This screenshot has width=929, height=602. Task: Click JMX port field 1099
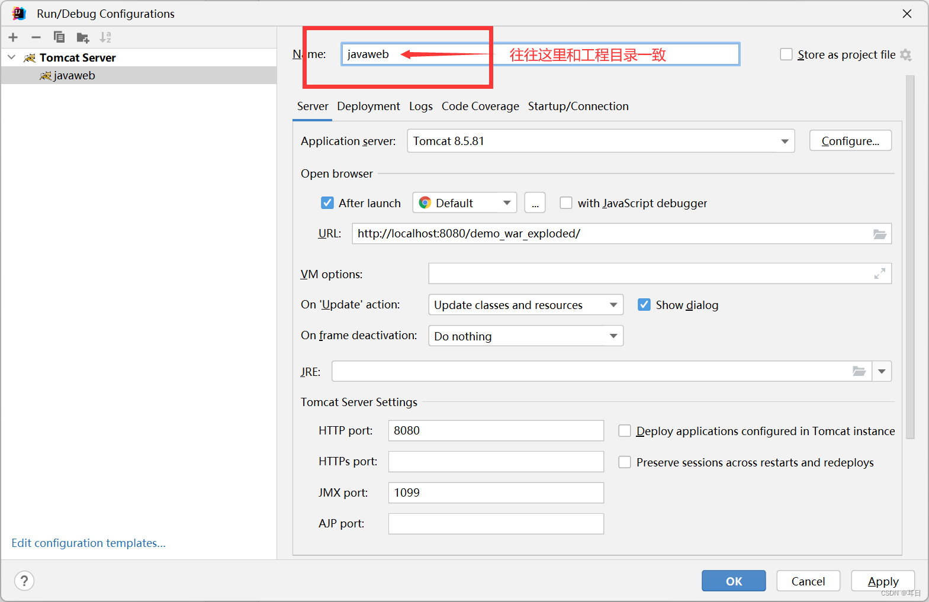click(496, 492)
